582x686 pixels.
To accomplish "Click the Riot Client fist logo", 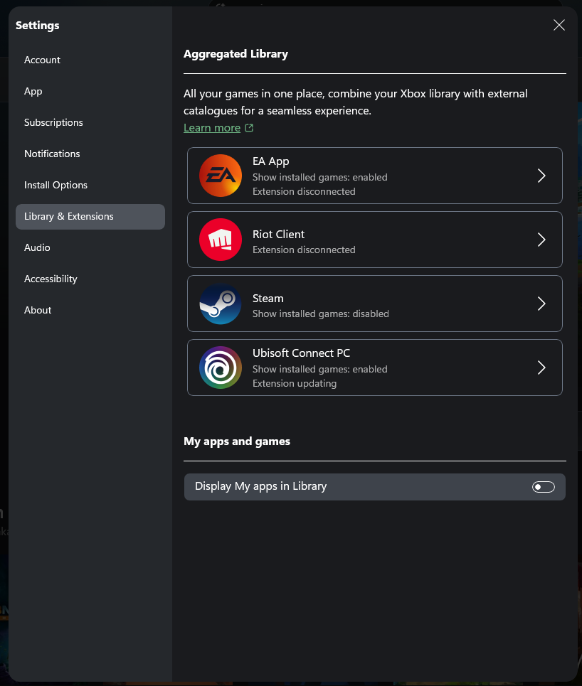I will 221,240.
